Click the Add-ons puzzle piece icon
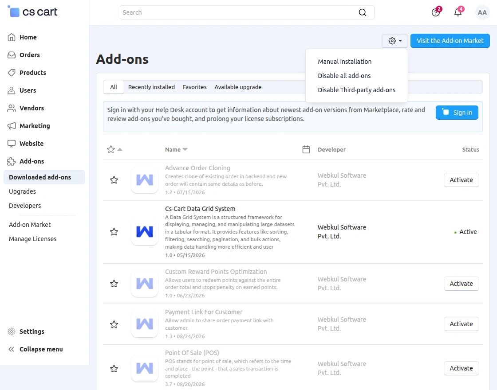 click(12, 161)
